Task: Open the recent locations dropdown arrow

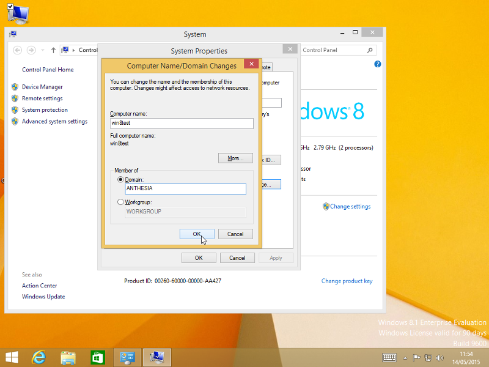Action: tap(43, 50)
